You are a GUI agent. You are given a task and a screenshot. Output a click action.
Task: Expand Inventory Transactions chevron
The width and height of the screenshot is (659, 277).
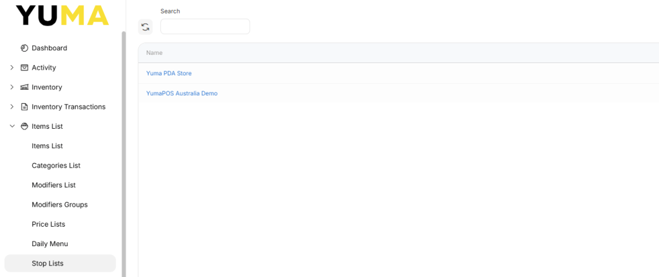tap(12, 106)
